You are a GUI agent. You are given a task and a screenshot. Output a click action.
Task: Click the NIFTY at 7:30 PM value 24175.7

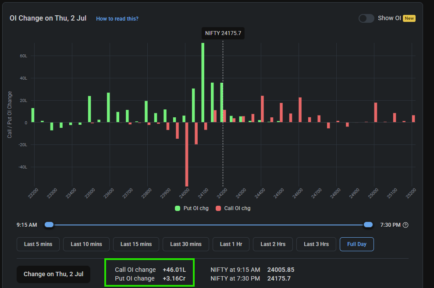tap(279, 279)
